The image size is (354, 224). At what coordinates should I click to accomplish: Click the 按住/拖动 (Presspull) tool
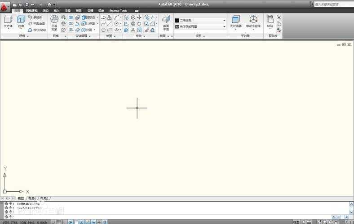(x=38, y=30)
